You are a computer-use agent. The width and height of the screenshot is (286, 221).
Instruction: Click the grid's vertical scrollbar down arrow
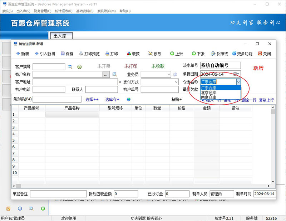point(273,181)
